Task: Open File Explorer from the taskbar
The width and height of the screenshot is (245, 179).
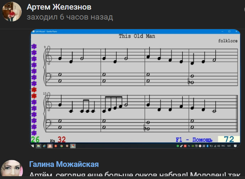Action: [x=38, y=146]
